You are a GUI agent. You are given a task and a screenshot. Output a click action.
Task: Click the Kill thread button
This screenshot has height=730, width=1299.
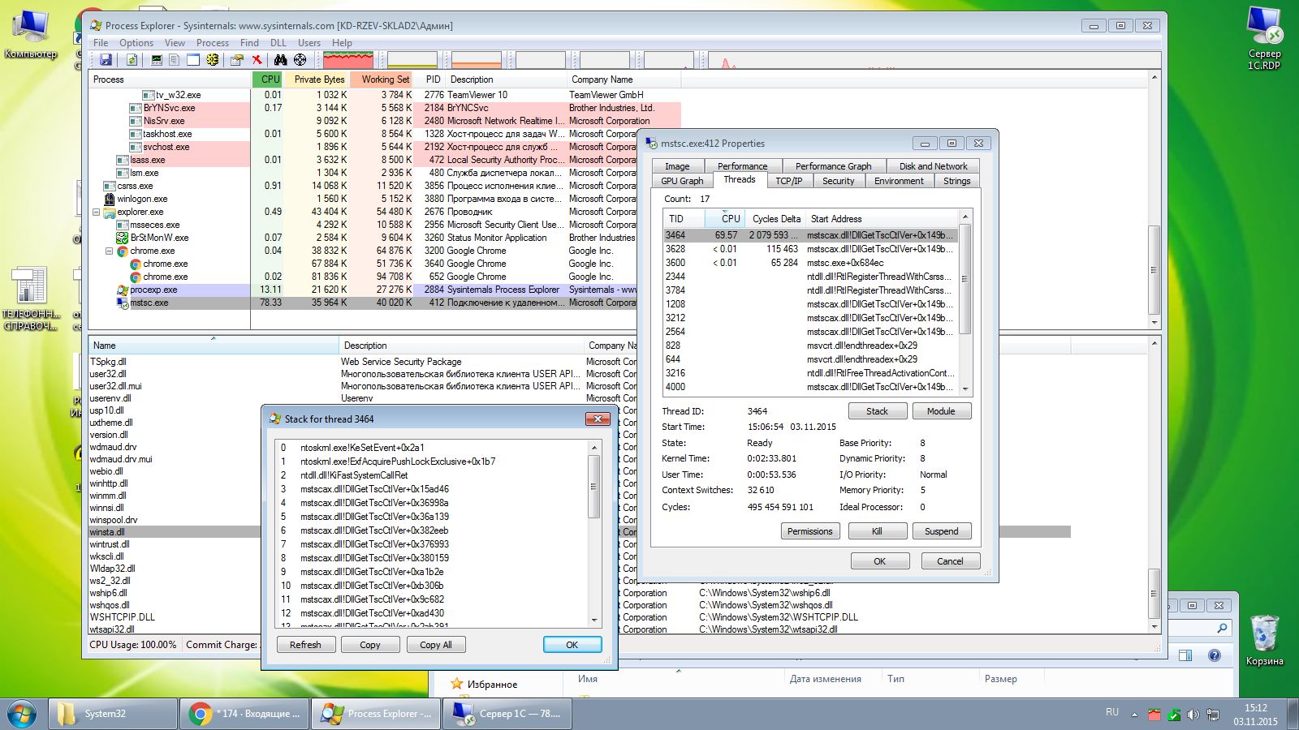(877, 531)
